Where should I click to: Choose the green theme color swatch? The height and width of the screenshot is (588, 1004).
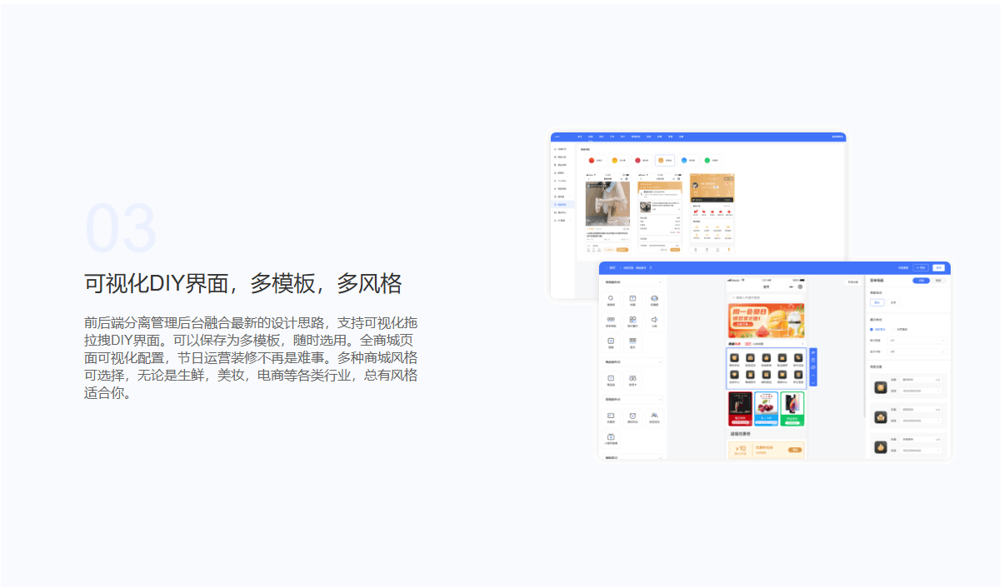click(x=707, y=160)
